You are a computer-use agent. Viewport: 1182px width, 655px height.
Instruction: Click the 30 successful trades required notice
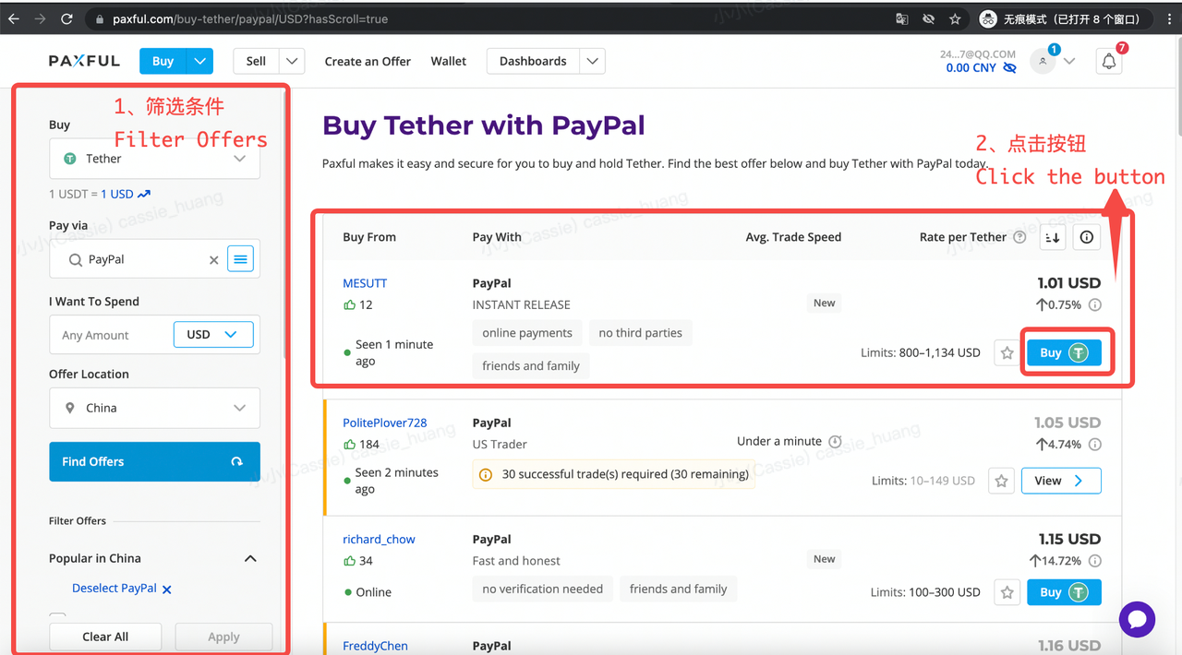(x=613, y=474)
